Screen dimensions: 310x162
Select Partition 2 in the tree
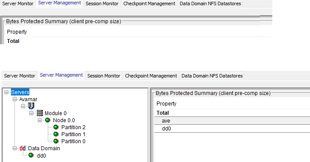73,127
